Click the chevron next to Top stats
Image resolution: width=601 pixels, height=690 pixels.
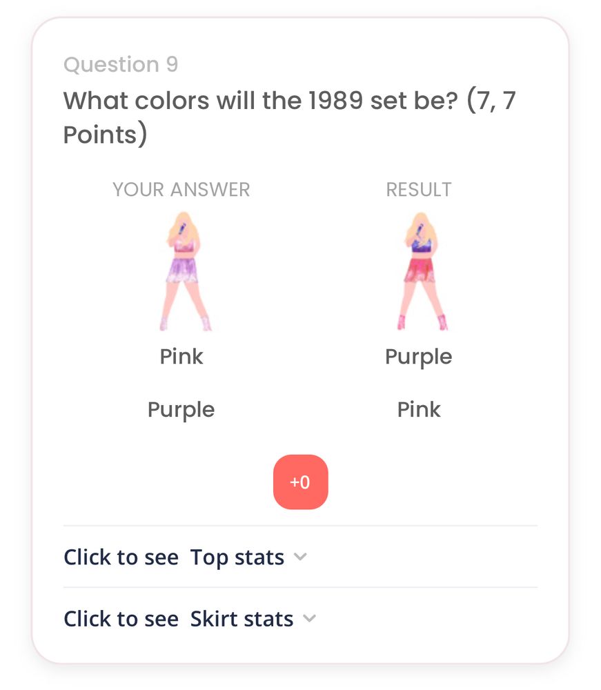[x=300, y=557]
